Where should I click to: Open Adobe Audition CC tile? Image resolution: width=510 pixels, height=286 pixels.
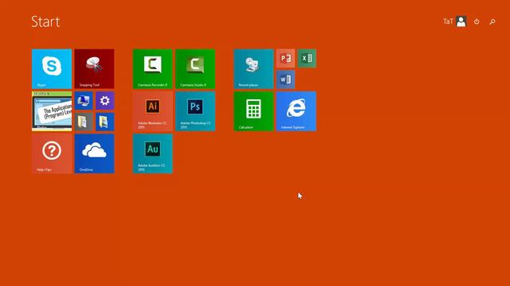[152, 153]
